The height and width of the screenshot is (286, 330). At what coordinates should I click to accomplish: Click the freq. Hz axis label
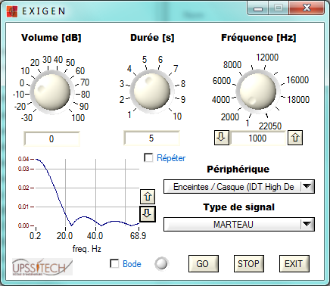(x=87, y=249)
